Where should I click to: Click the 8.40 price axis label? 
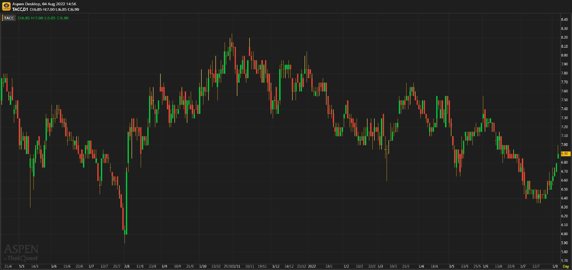click(x=564, y=20)
